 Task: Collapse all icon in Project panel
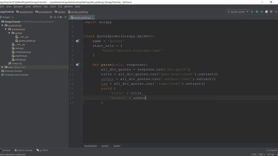pos(55,17)
